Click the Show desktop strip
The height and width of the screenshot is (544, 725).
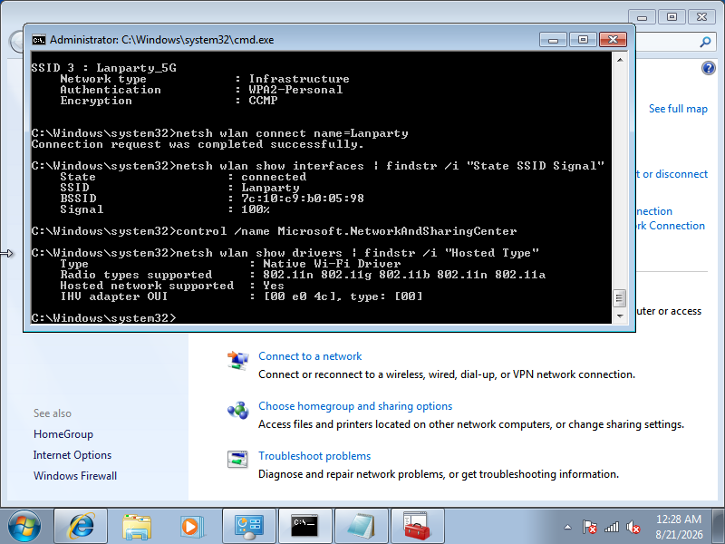[x=719, y=527]
